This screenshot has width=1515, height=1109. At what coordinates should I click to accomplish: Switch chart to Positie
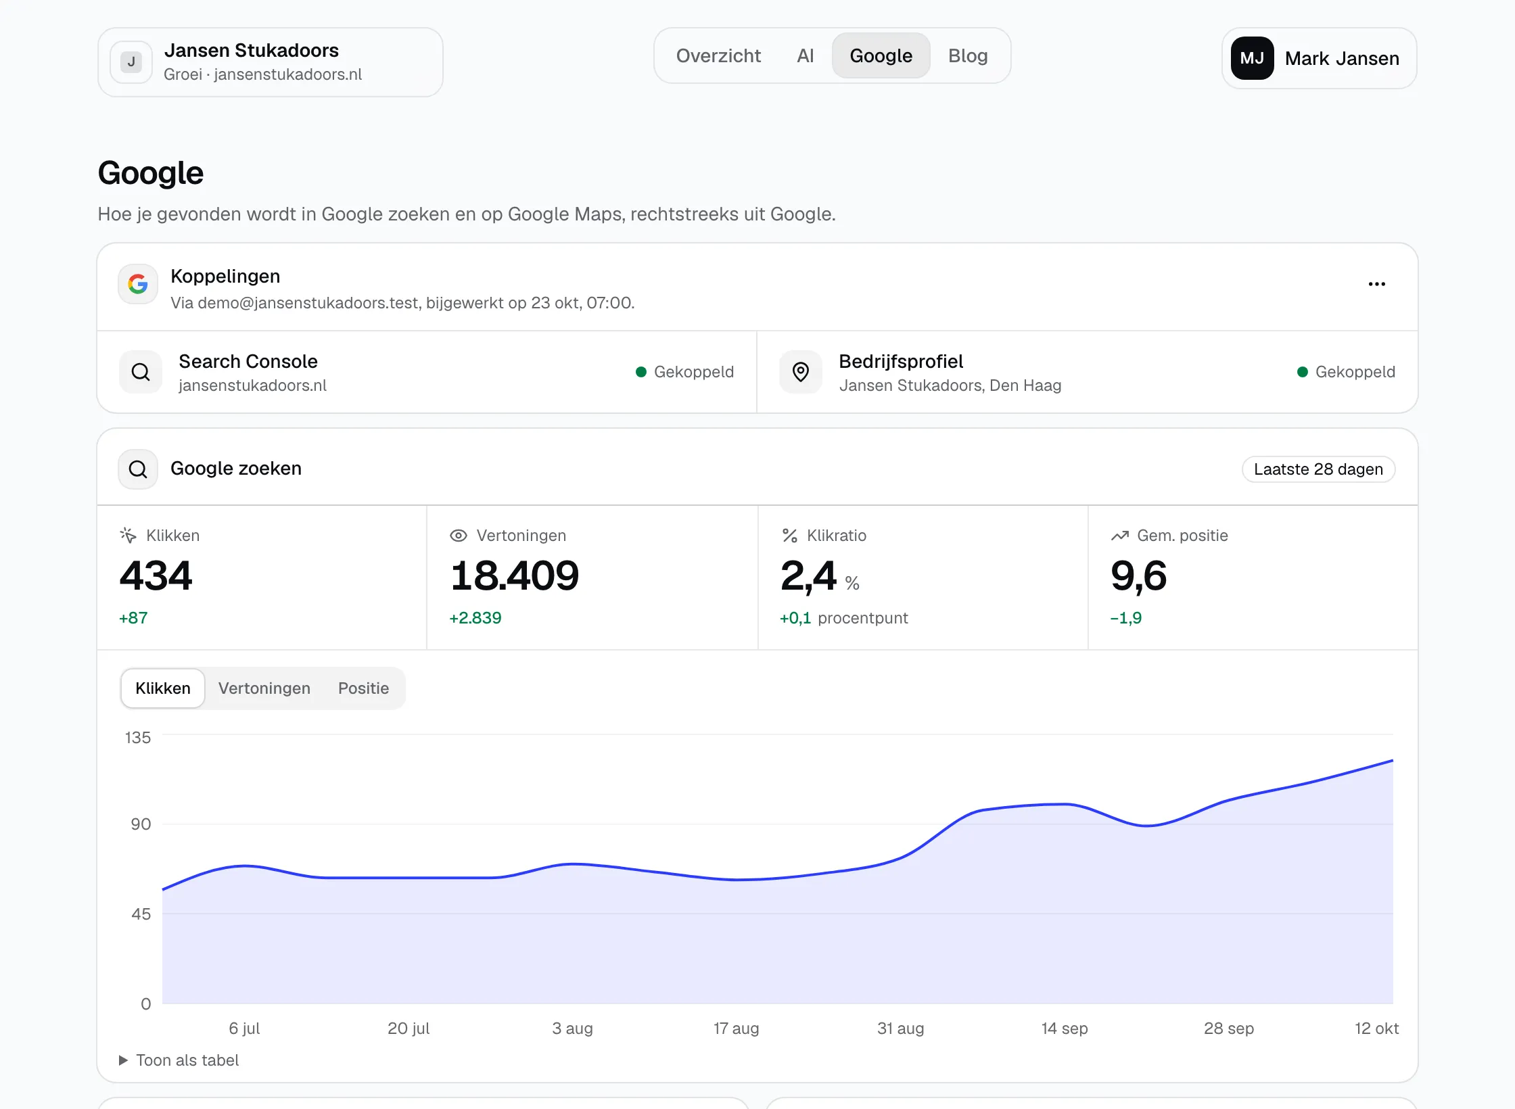(x=363, y=688)
